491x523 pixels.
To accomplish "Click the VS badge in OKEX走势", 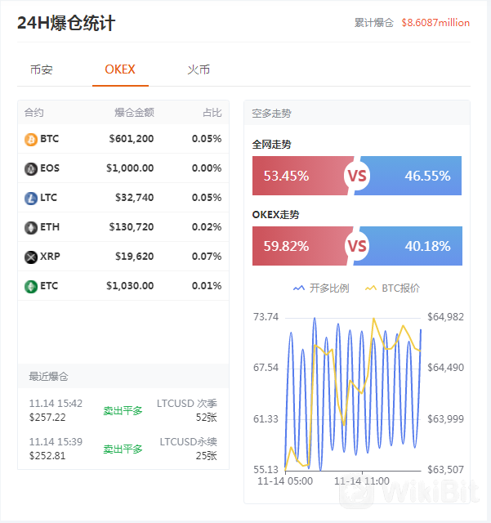I will click(x=357, y=246).
